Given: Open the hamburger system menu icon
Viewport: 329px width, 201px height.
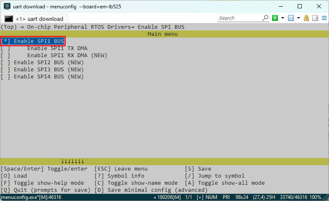Looking at the screenshot, I should click(324, 18).
